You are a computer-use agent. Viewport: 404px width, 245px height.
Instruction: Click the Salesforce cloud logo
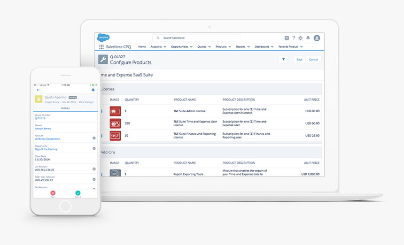[103, 38]
